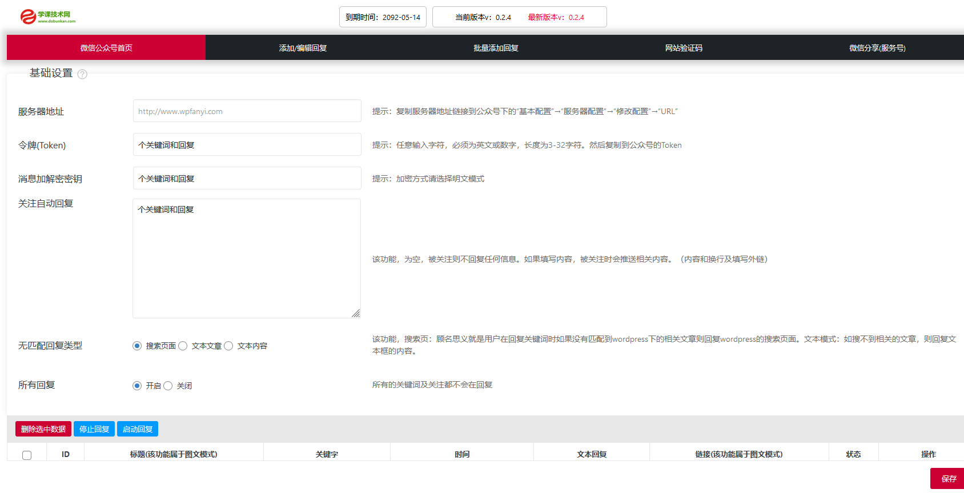The height and width of the screenshot is (493, 964).
Task: Tick the select-all checkbox in table header
Action: 27,455
